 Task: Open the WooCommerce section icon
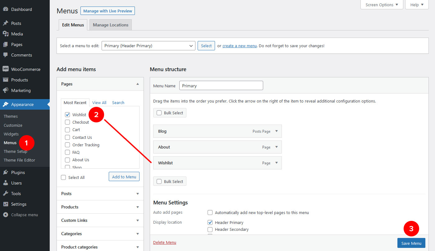[x=6, y=69]
